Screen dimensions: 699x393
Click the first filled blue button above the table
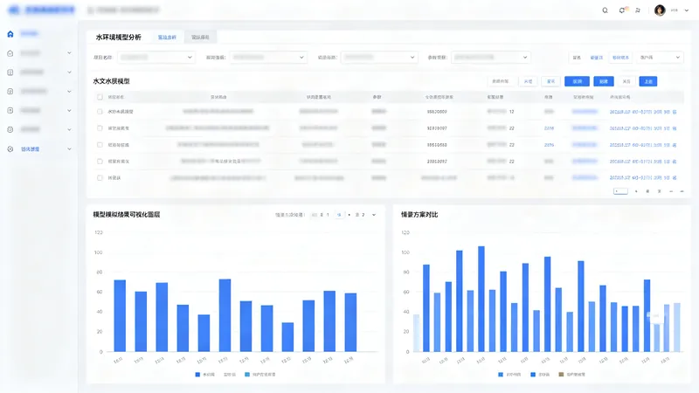(x=577, y=81)
